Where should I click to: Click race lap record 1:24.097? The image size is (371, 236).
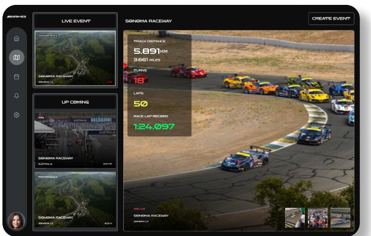point(154,126)
